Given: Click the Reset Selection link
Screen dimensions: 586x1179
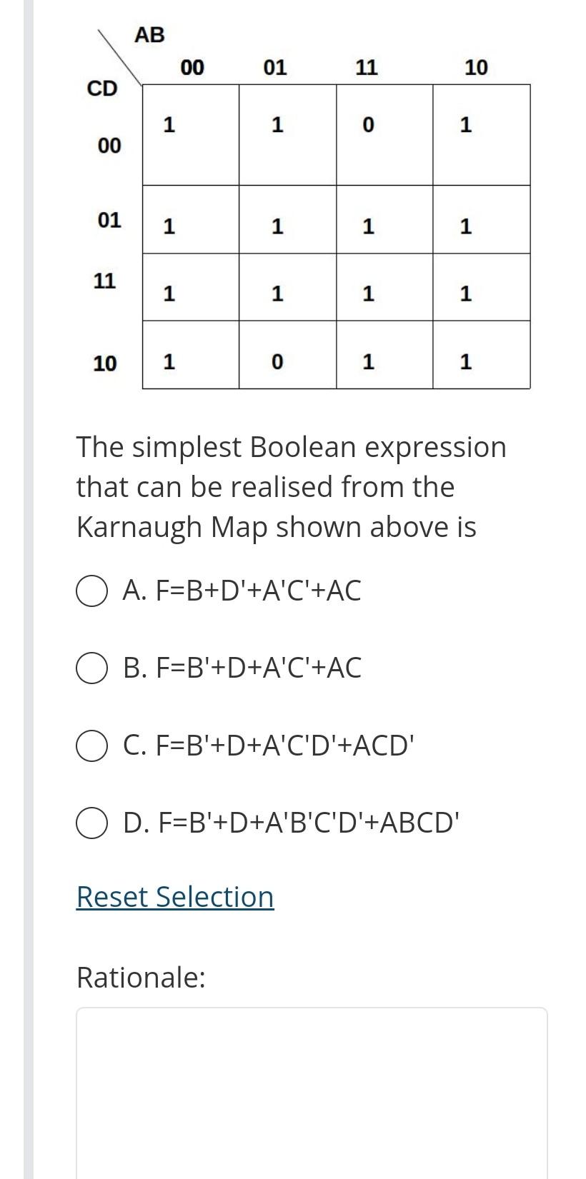Looking at the screenshot, I should [174, 897].
